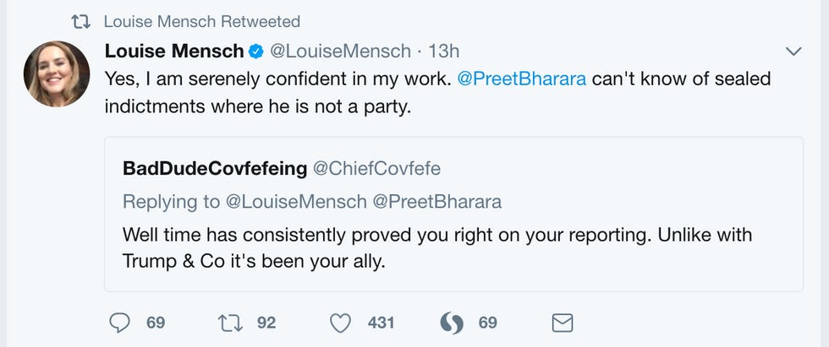Click the 13h tweet timestamp
This screenshot has height=347, width=829.
click(x=444, y=52)
